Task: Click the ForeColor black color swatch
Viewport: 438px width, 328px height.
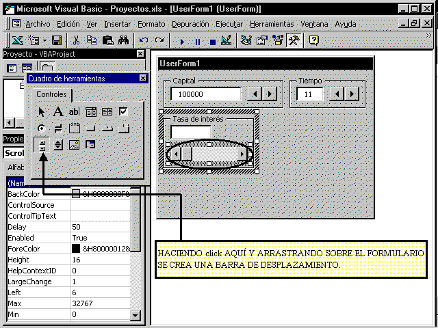Action: coord(76,249)
